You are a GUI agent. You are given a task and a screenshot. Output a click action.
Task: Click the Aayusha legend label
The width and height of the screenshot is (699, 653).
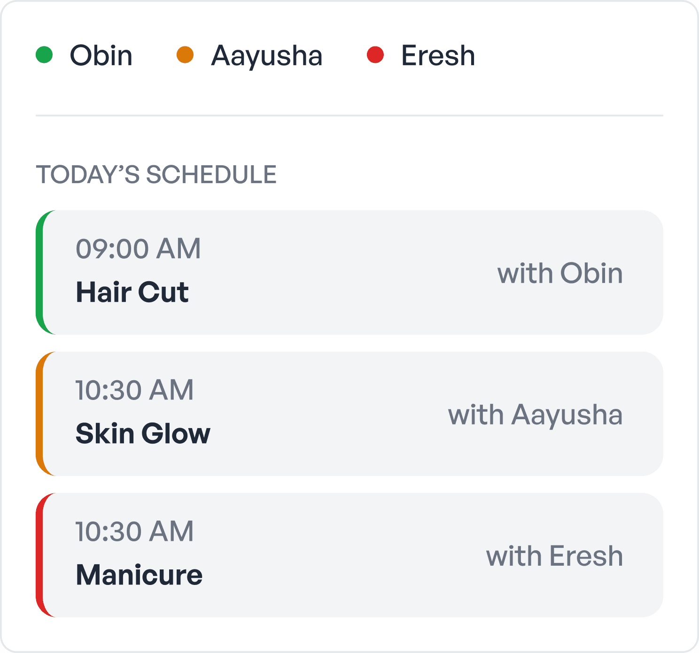click(267, 55)
